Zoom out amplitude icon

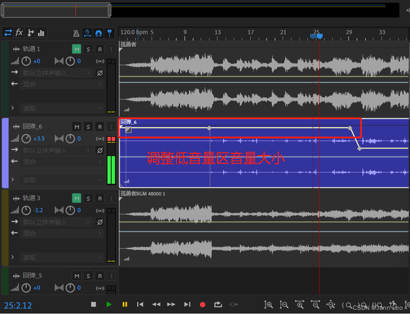click(x=284, y=304)
